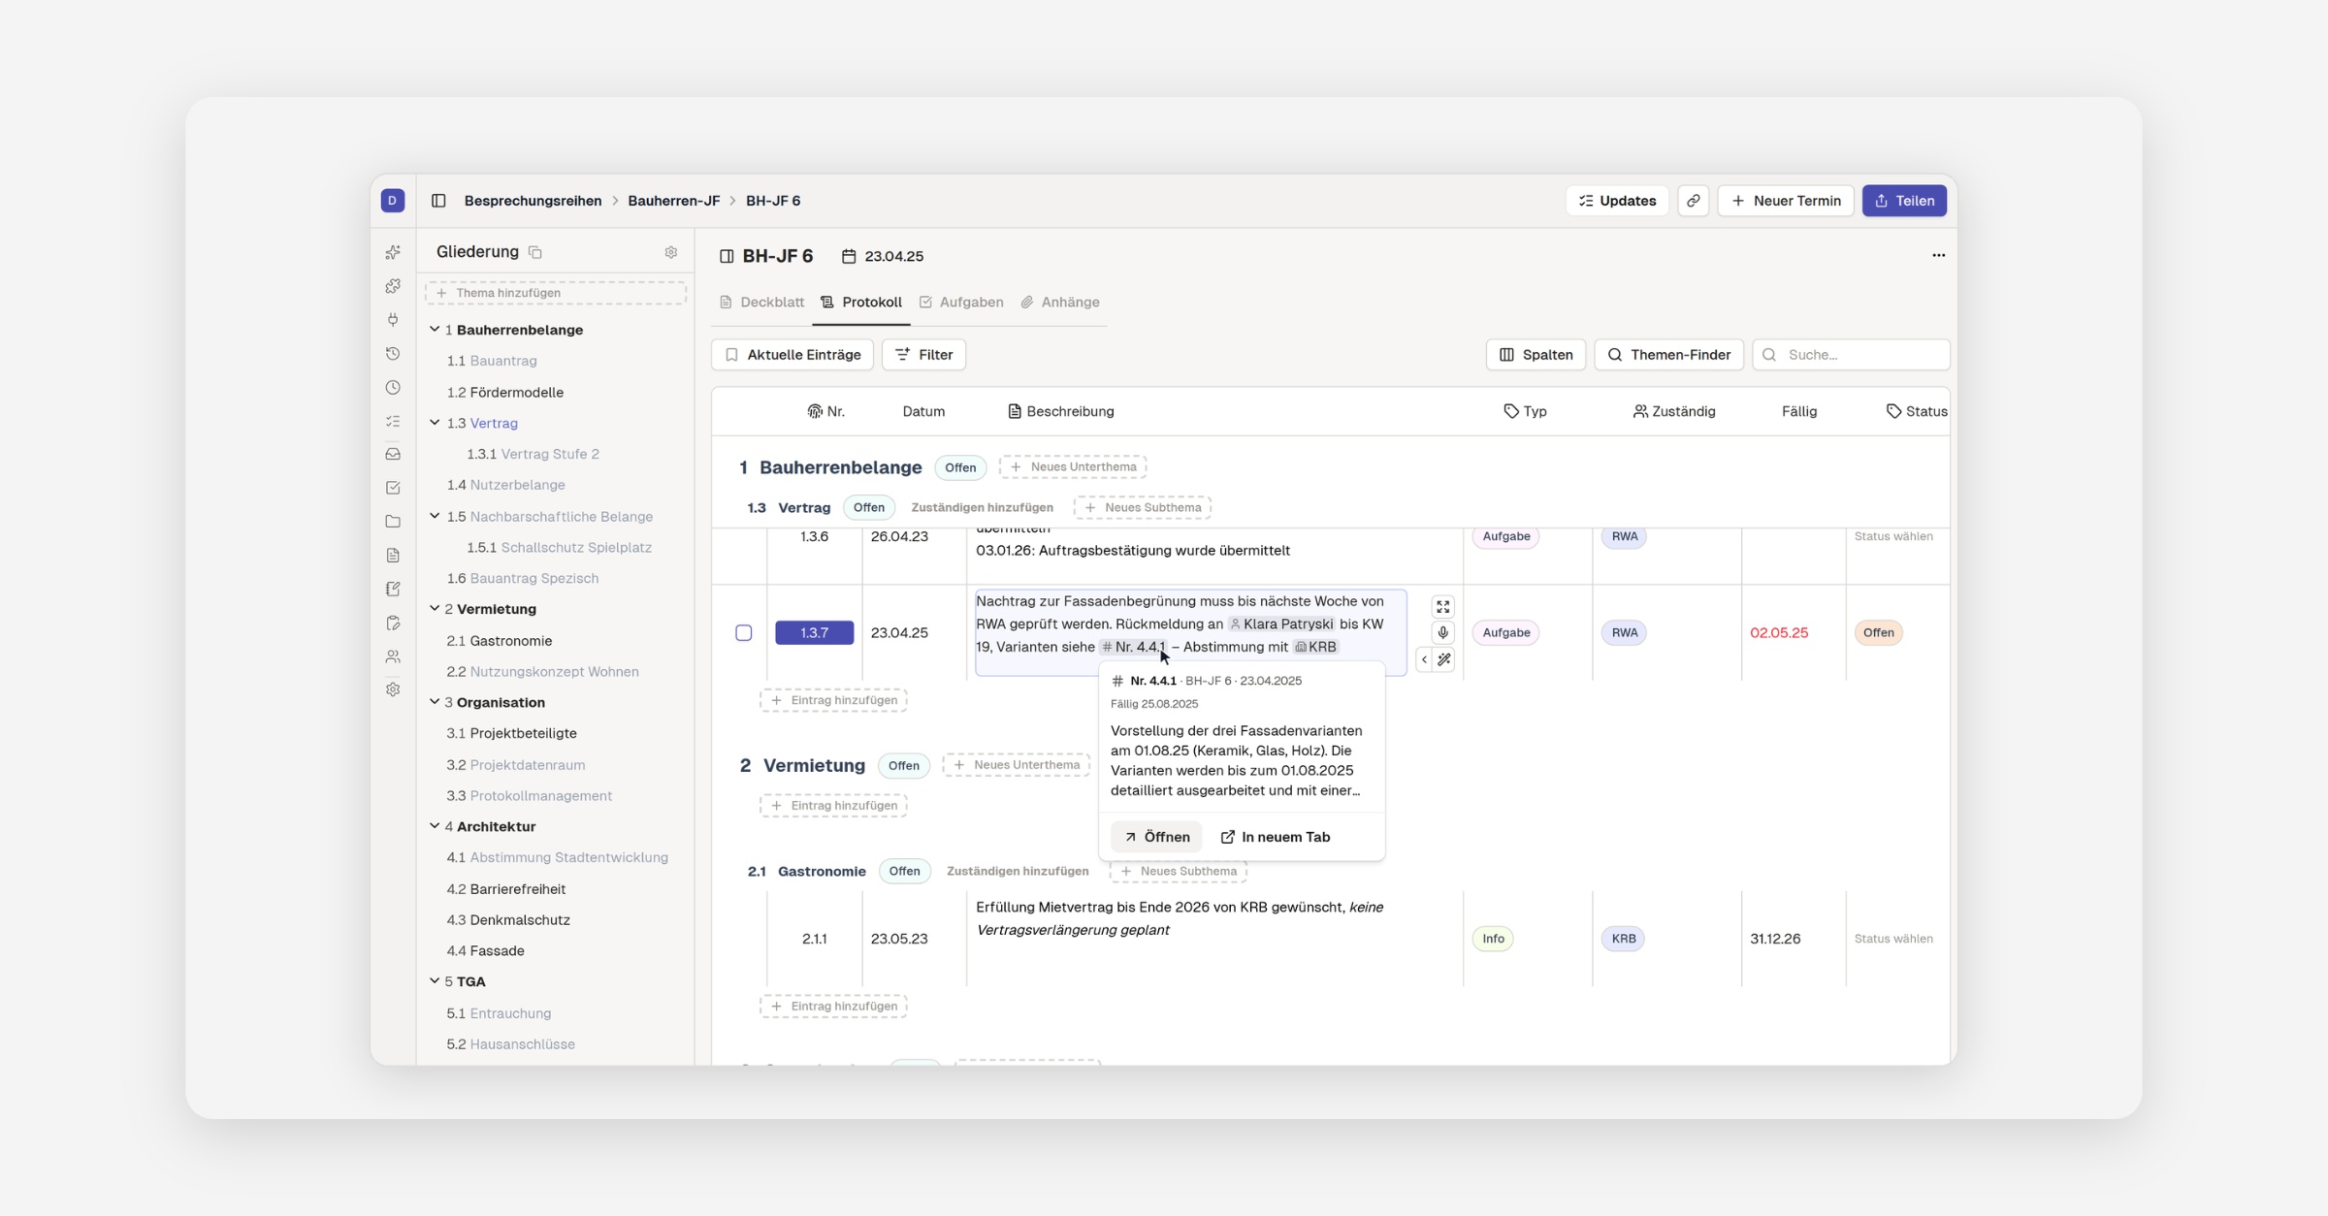
Task: Open the checklist icon in left rail
Action: tap(393, 421)
